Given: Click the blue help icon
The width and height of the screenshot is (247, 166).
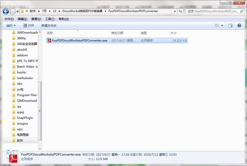Looking at the screenshot, I should (239, 25).
